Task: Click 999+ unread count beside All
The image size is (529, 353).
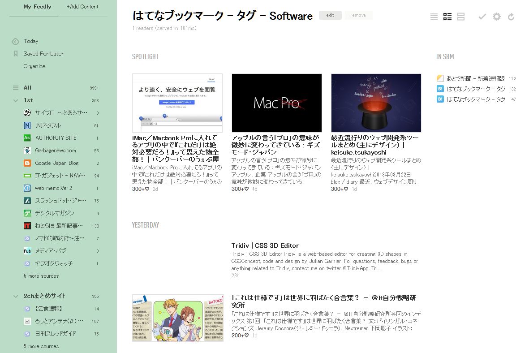Action: click(x=95, y=88)
